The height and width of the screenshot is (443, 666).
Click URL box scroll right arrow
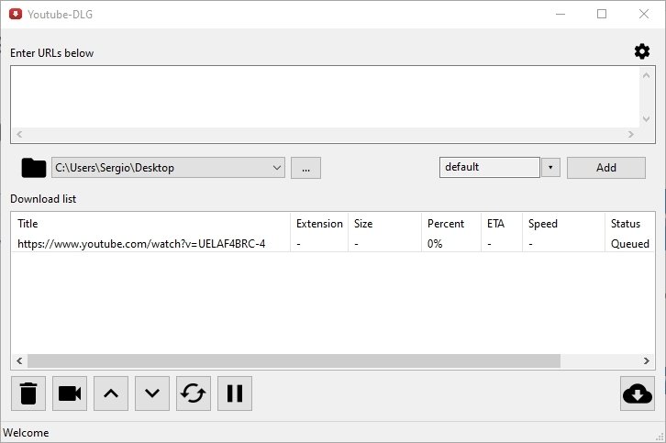click(x=631, y=134)
